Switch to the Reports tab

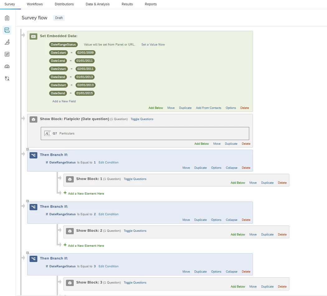coord(151,4)
